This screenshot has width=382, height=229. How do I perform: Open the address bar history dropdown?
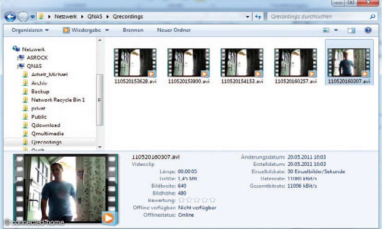click(248, 17)
